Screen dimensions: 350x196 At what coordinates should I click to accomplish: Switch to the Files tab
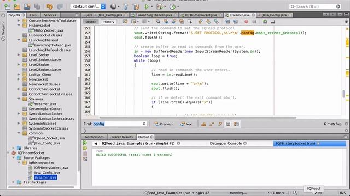click(x=33, y=15)
